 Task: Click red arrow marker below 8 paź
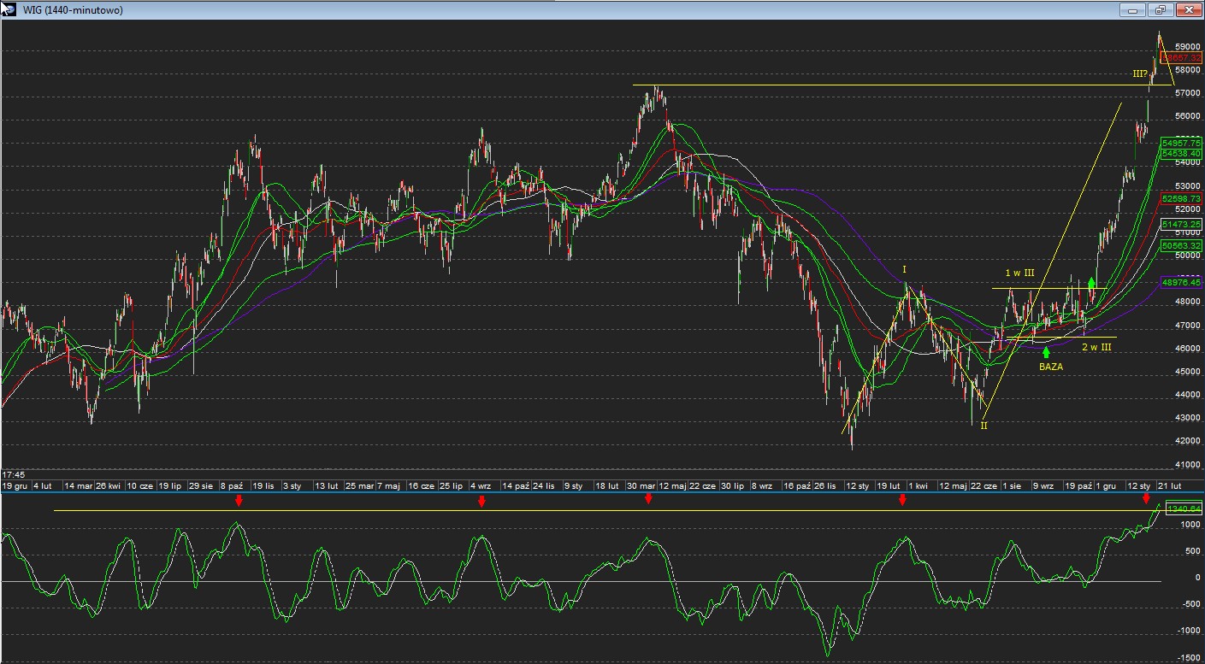click(x=239, y=500)
